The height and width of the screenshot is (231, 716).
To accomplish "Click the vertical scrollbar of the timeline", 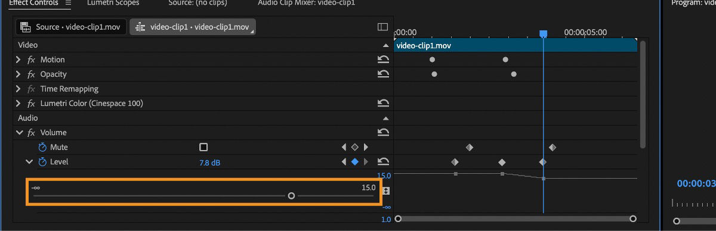I will pyautogui.click(x=642, y=94).
